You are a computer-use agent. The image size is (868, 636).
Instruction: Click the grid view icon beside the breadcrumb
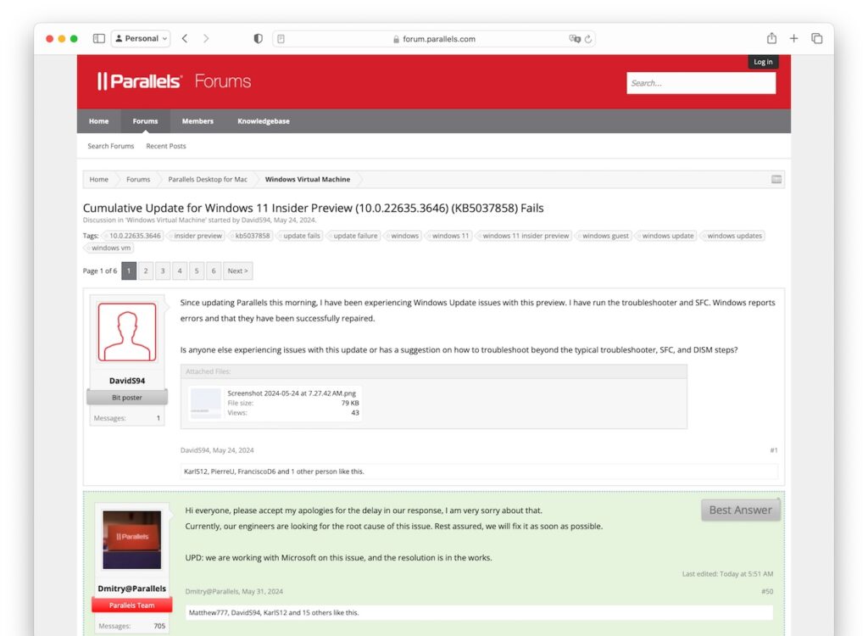pyautogui.click(x=776, y=178)
